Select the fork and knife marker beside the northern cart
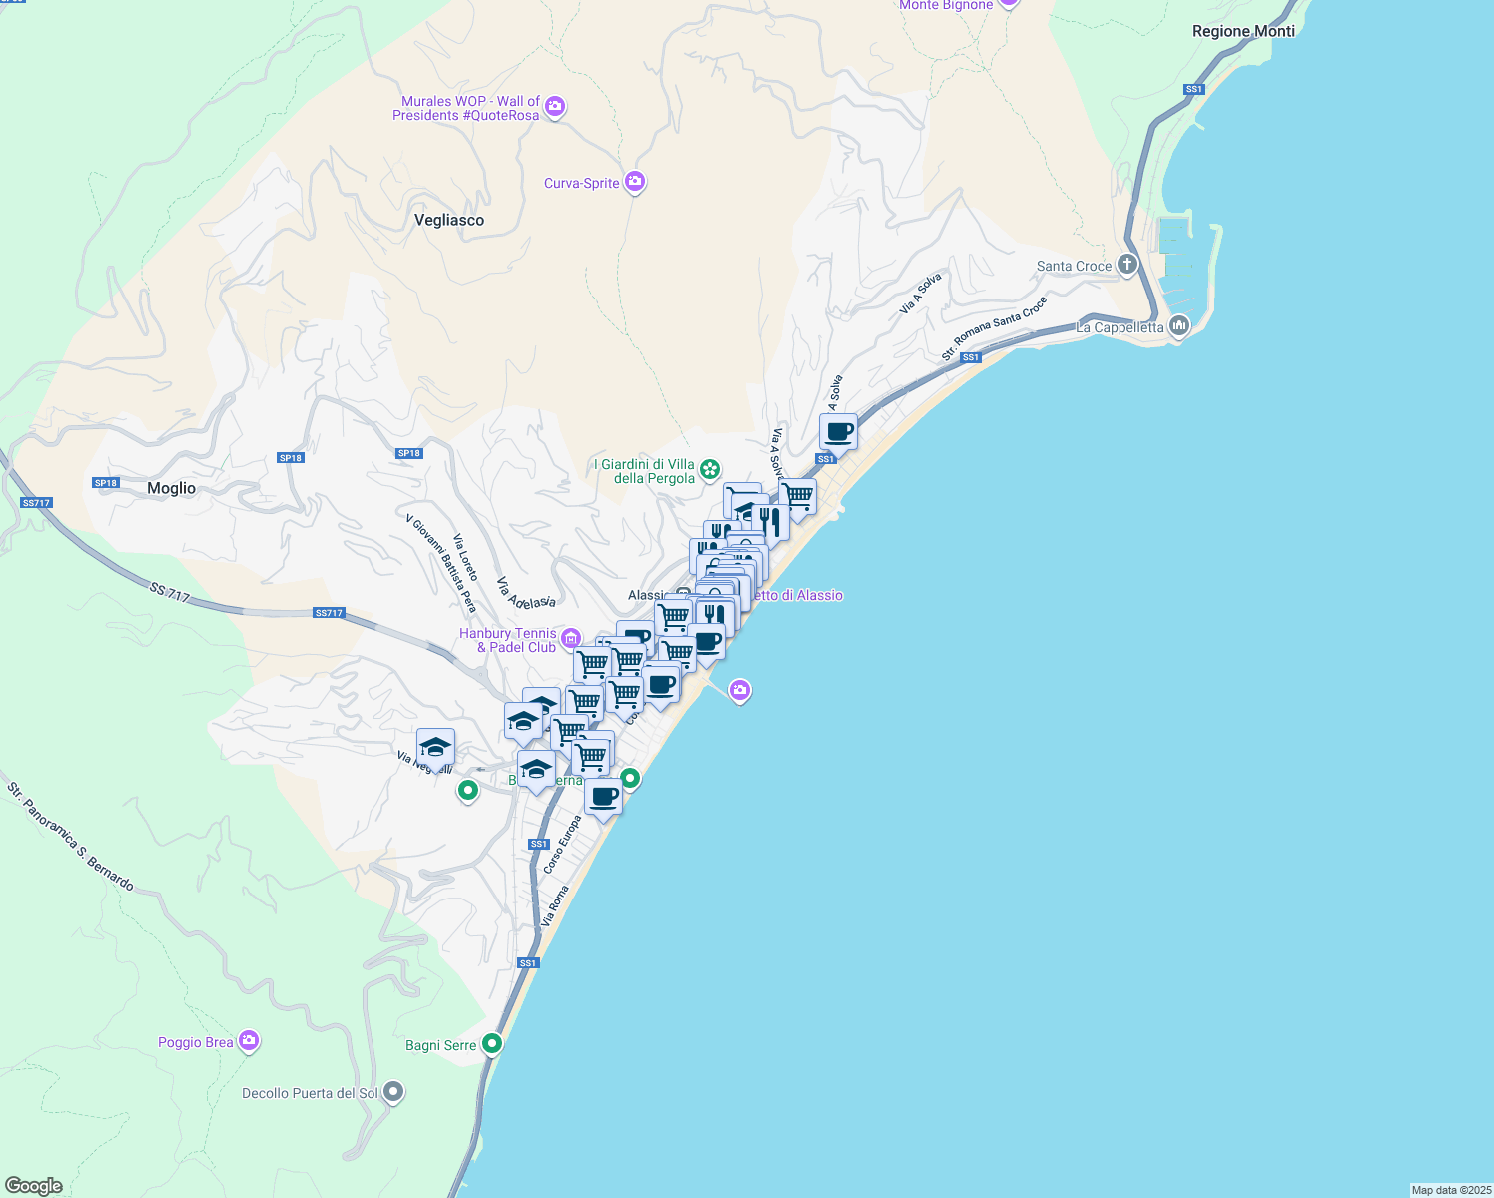1494x1198 pixels. pyautogui.click(x=770, y=521)
